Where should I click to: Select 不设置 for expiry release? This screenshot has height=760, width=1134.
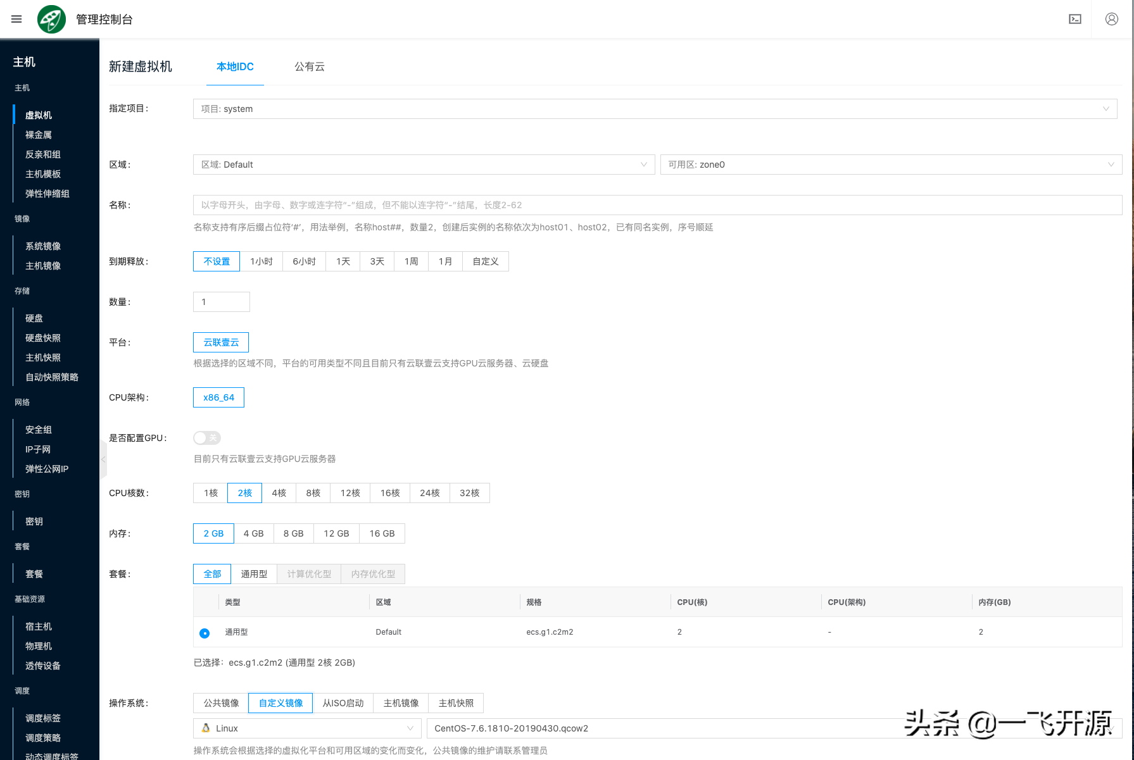217,261
